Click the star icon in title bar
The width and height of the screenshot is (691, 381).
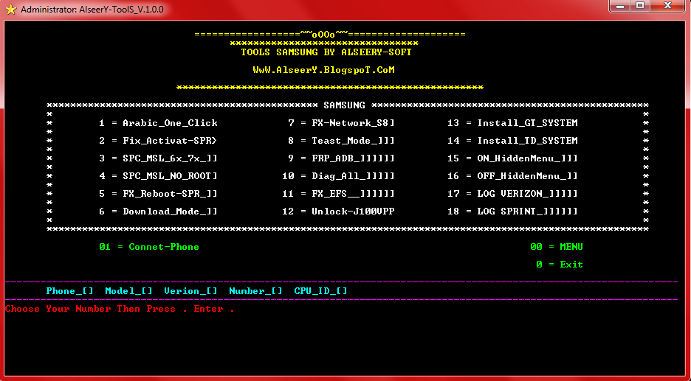point(10,9)
